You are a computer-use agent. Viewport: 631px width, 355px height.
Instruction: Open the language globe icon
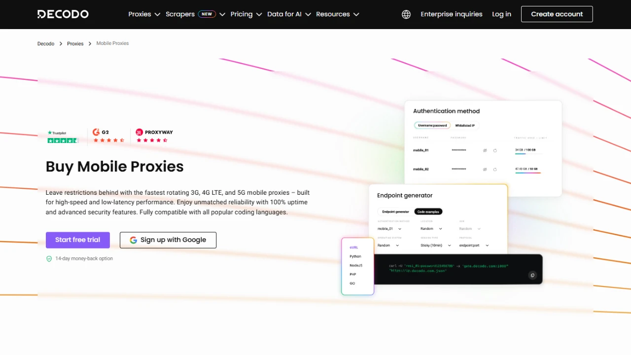[x=406, y=14]
